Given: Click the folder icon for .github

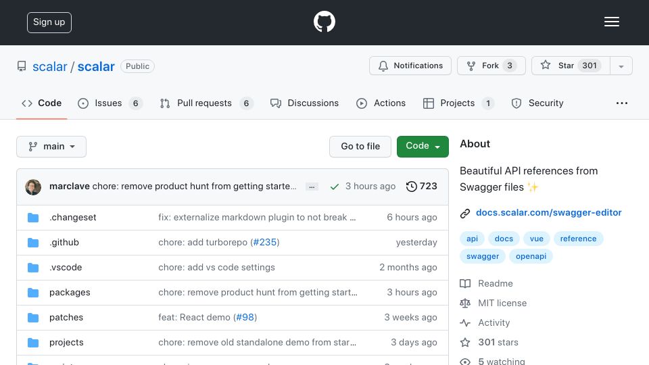Looking at the screenshot, I should coord(33,243).
